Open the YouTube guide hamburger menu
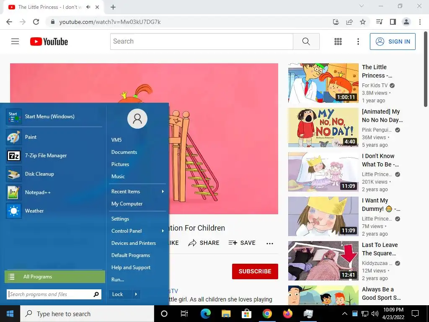Screen dimensions: 429x322 15,42
